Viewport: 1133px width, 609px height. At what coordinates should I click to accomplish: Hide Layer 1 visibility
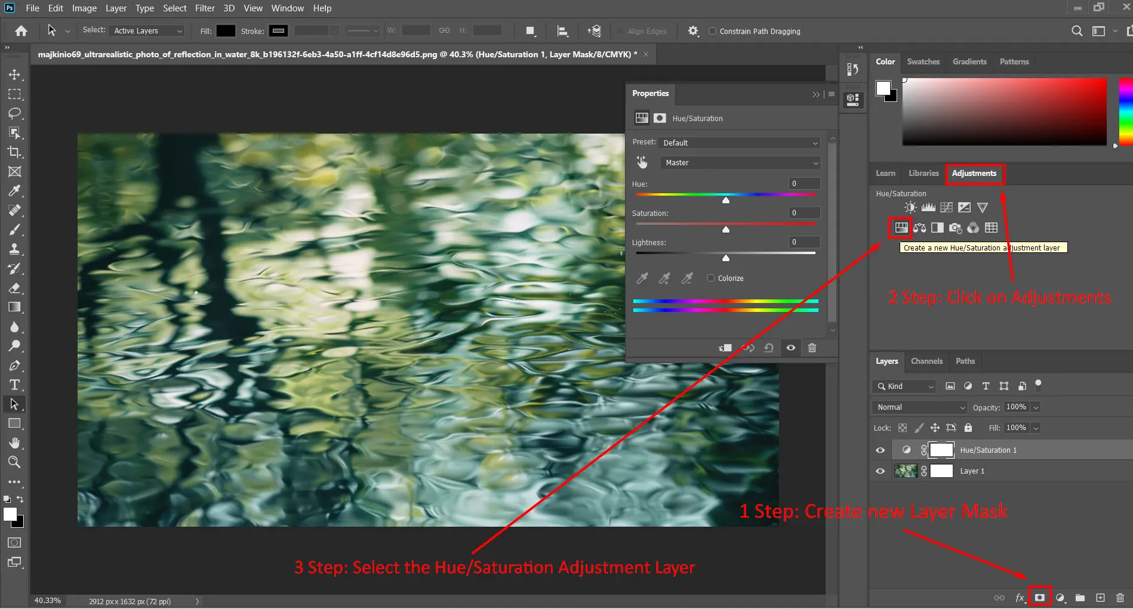point(880,471)
